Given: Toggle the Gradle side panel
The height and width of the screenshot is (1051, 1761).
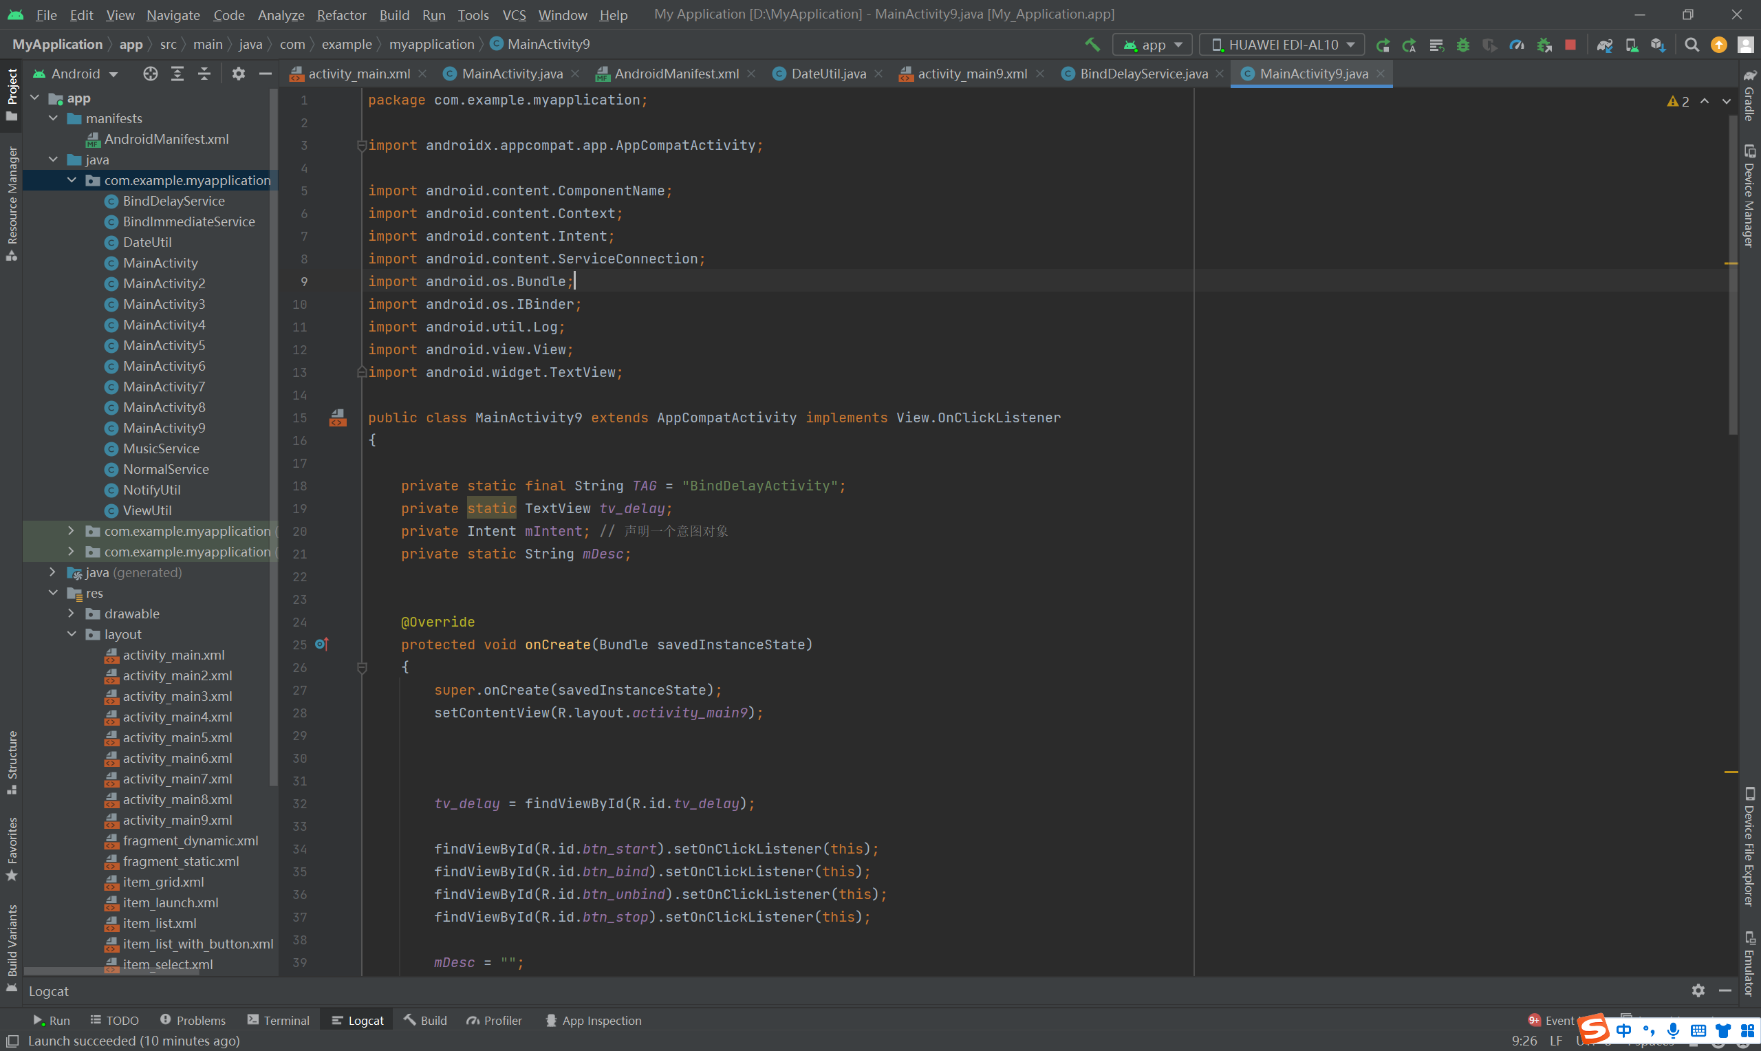Looking at the screenshot, I should pos(1749,97).
